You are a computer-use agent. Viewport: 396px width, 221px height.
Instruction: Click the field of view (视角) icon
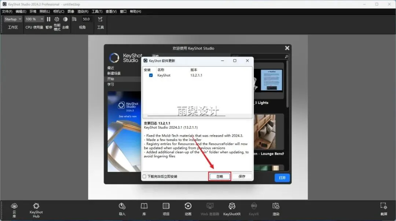pyautogui.click(x=74, y=19)
